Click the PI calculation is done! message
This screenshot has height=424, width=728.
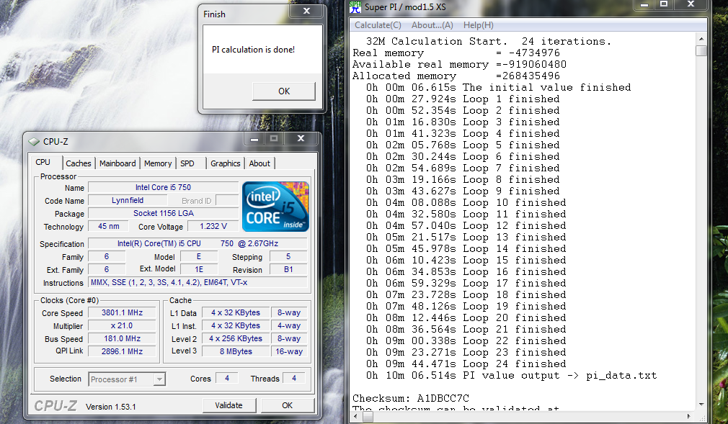(253, 49)
